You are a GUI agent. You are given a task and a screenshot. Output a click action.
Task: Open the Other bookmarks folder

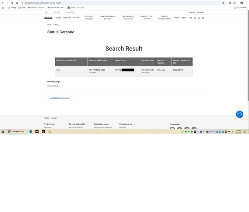(22, 8)
